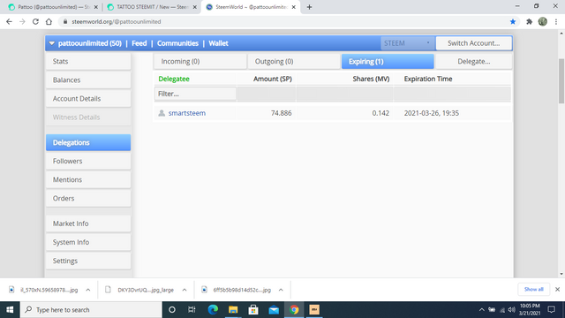Sort by Amount (SP) column header
Image resolution: width=565 pixels, height=318 pixels.
click(273, 79)
